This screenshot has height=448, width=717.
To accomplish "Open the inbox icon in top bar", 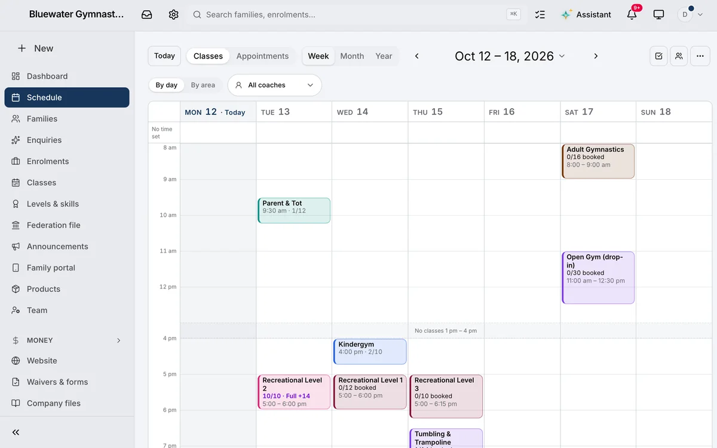I will pos(147,14).
